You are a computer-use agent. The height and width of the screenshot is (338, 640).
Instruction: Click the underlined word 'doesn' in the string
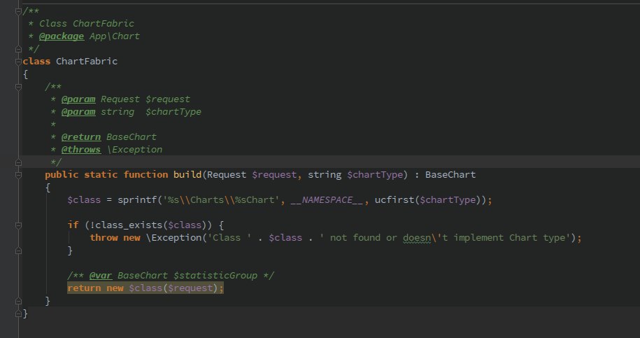417,238
